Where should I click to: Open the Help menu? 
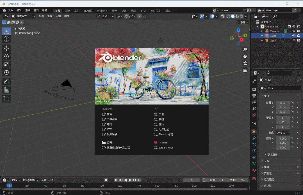[45, 10]
